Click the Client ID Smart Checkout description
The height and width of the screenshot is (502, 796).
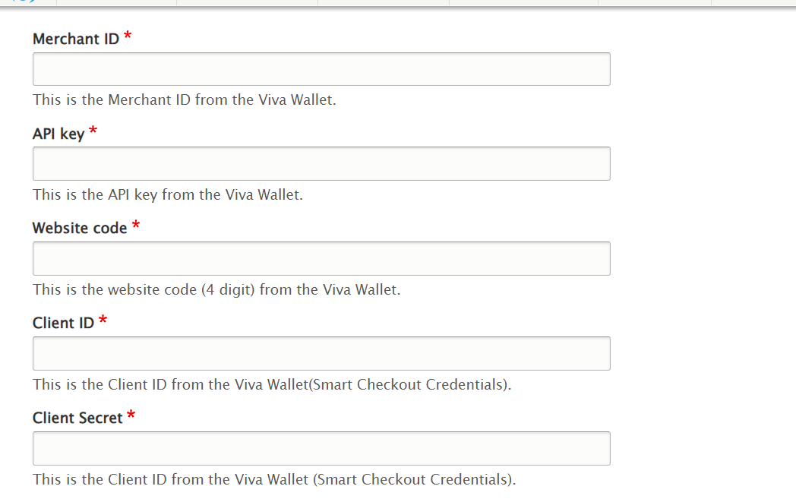click(x=272, y=385)
